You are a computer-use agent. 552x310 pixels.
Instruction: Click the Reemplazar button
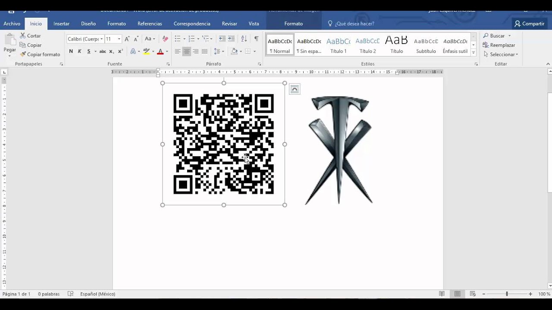pos(499,45)
